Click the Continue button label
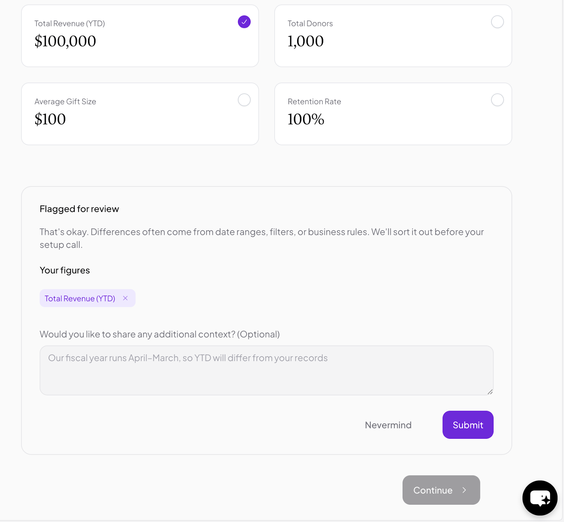Viewport: 564px width, 522px height. pyautogui.click(x=433, y=490)
